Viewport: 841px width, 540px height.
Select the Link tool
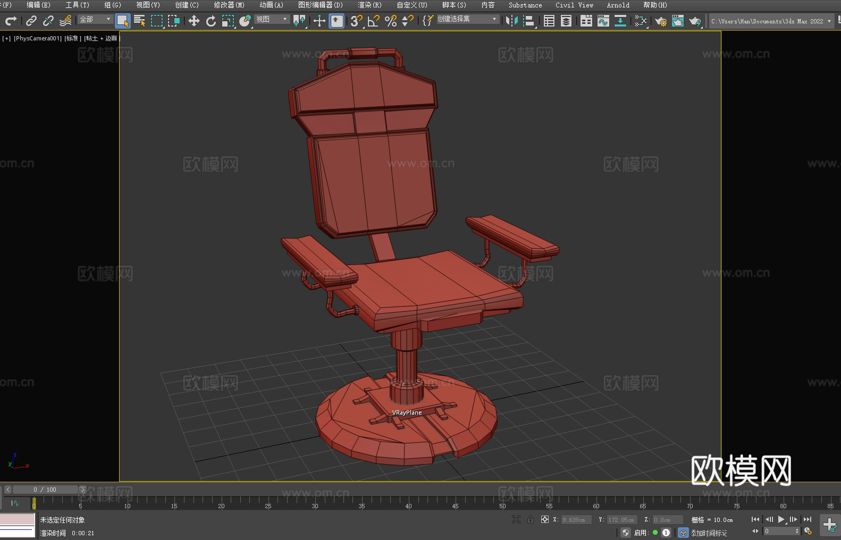pos(31,21)
